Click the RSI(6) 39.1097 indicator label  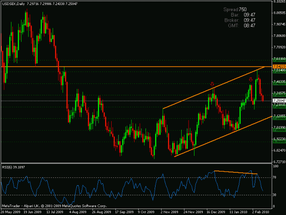(13, 167)
